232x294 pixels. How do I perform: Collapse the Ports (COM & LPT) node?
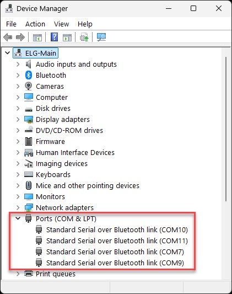(x=18, y=218)
